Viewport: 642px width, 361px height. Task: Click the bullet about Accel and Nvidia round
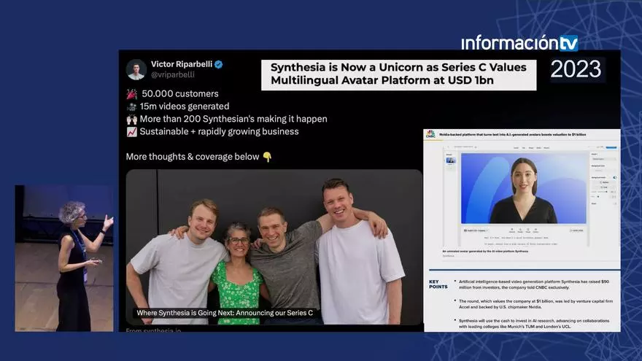[x=535, y=304]
